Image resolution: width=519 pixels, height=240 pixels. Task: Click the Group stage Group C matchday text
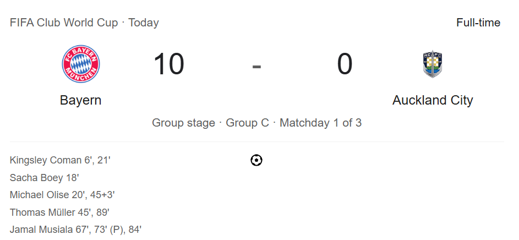coord(256,123)
